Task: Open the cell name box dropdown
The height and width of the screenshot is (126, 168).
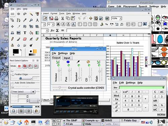Action: [47, 30]
